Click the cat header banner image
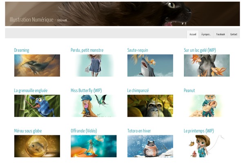This screenshot has height=163, width=245. [x=122, y=14]
